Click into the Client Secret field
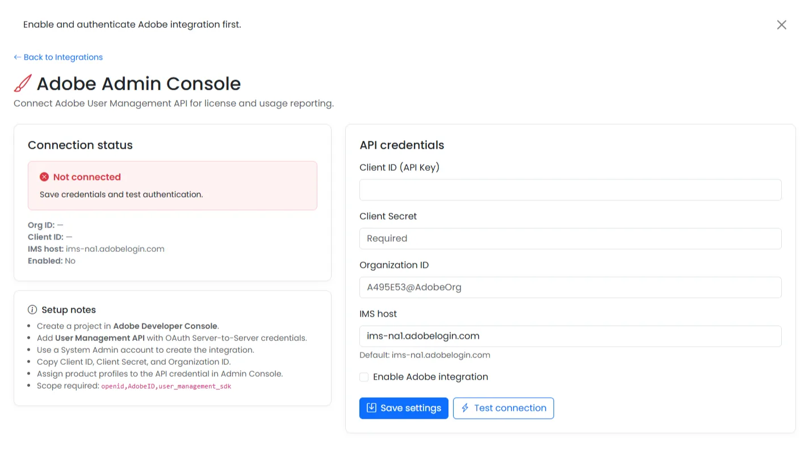This screenshot has height=455, width=809. 571,238
